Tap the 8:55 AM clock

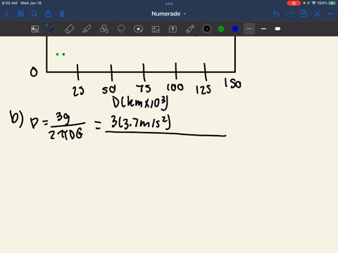tap(10, 3)
